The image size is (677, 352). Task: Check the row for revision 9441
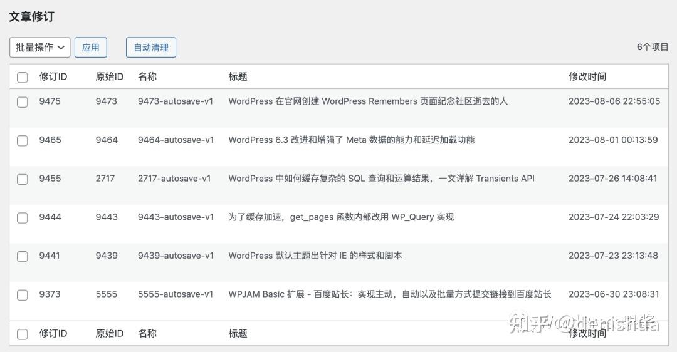point(23,256)
